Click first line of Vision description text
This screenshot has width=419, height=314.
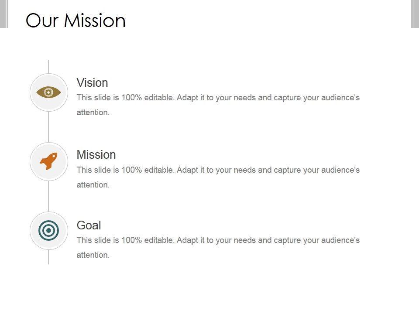click(218, 98)
